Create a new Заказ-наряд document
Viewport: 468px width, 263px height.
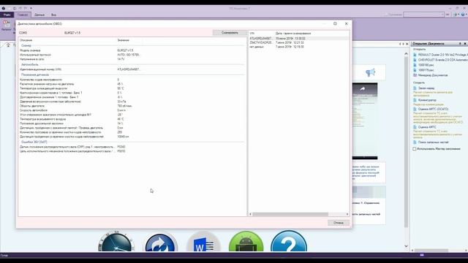click(426, 88)
